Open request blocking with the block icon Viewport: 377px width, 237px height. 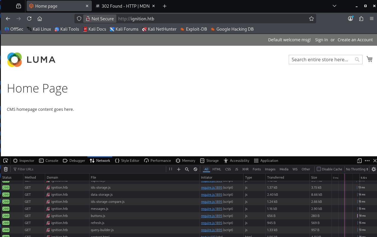[x=195, y=169]
